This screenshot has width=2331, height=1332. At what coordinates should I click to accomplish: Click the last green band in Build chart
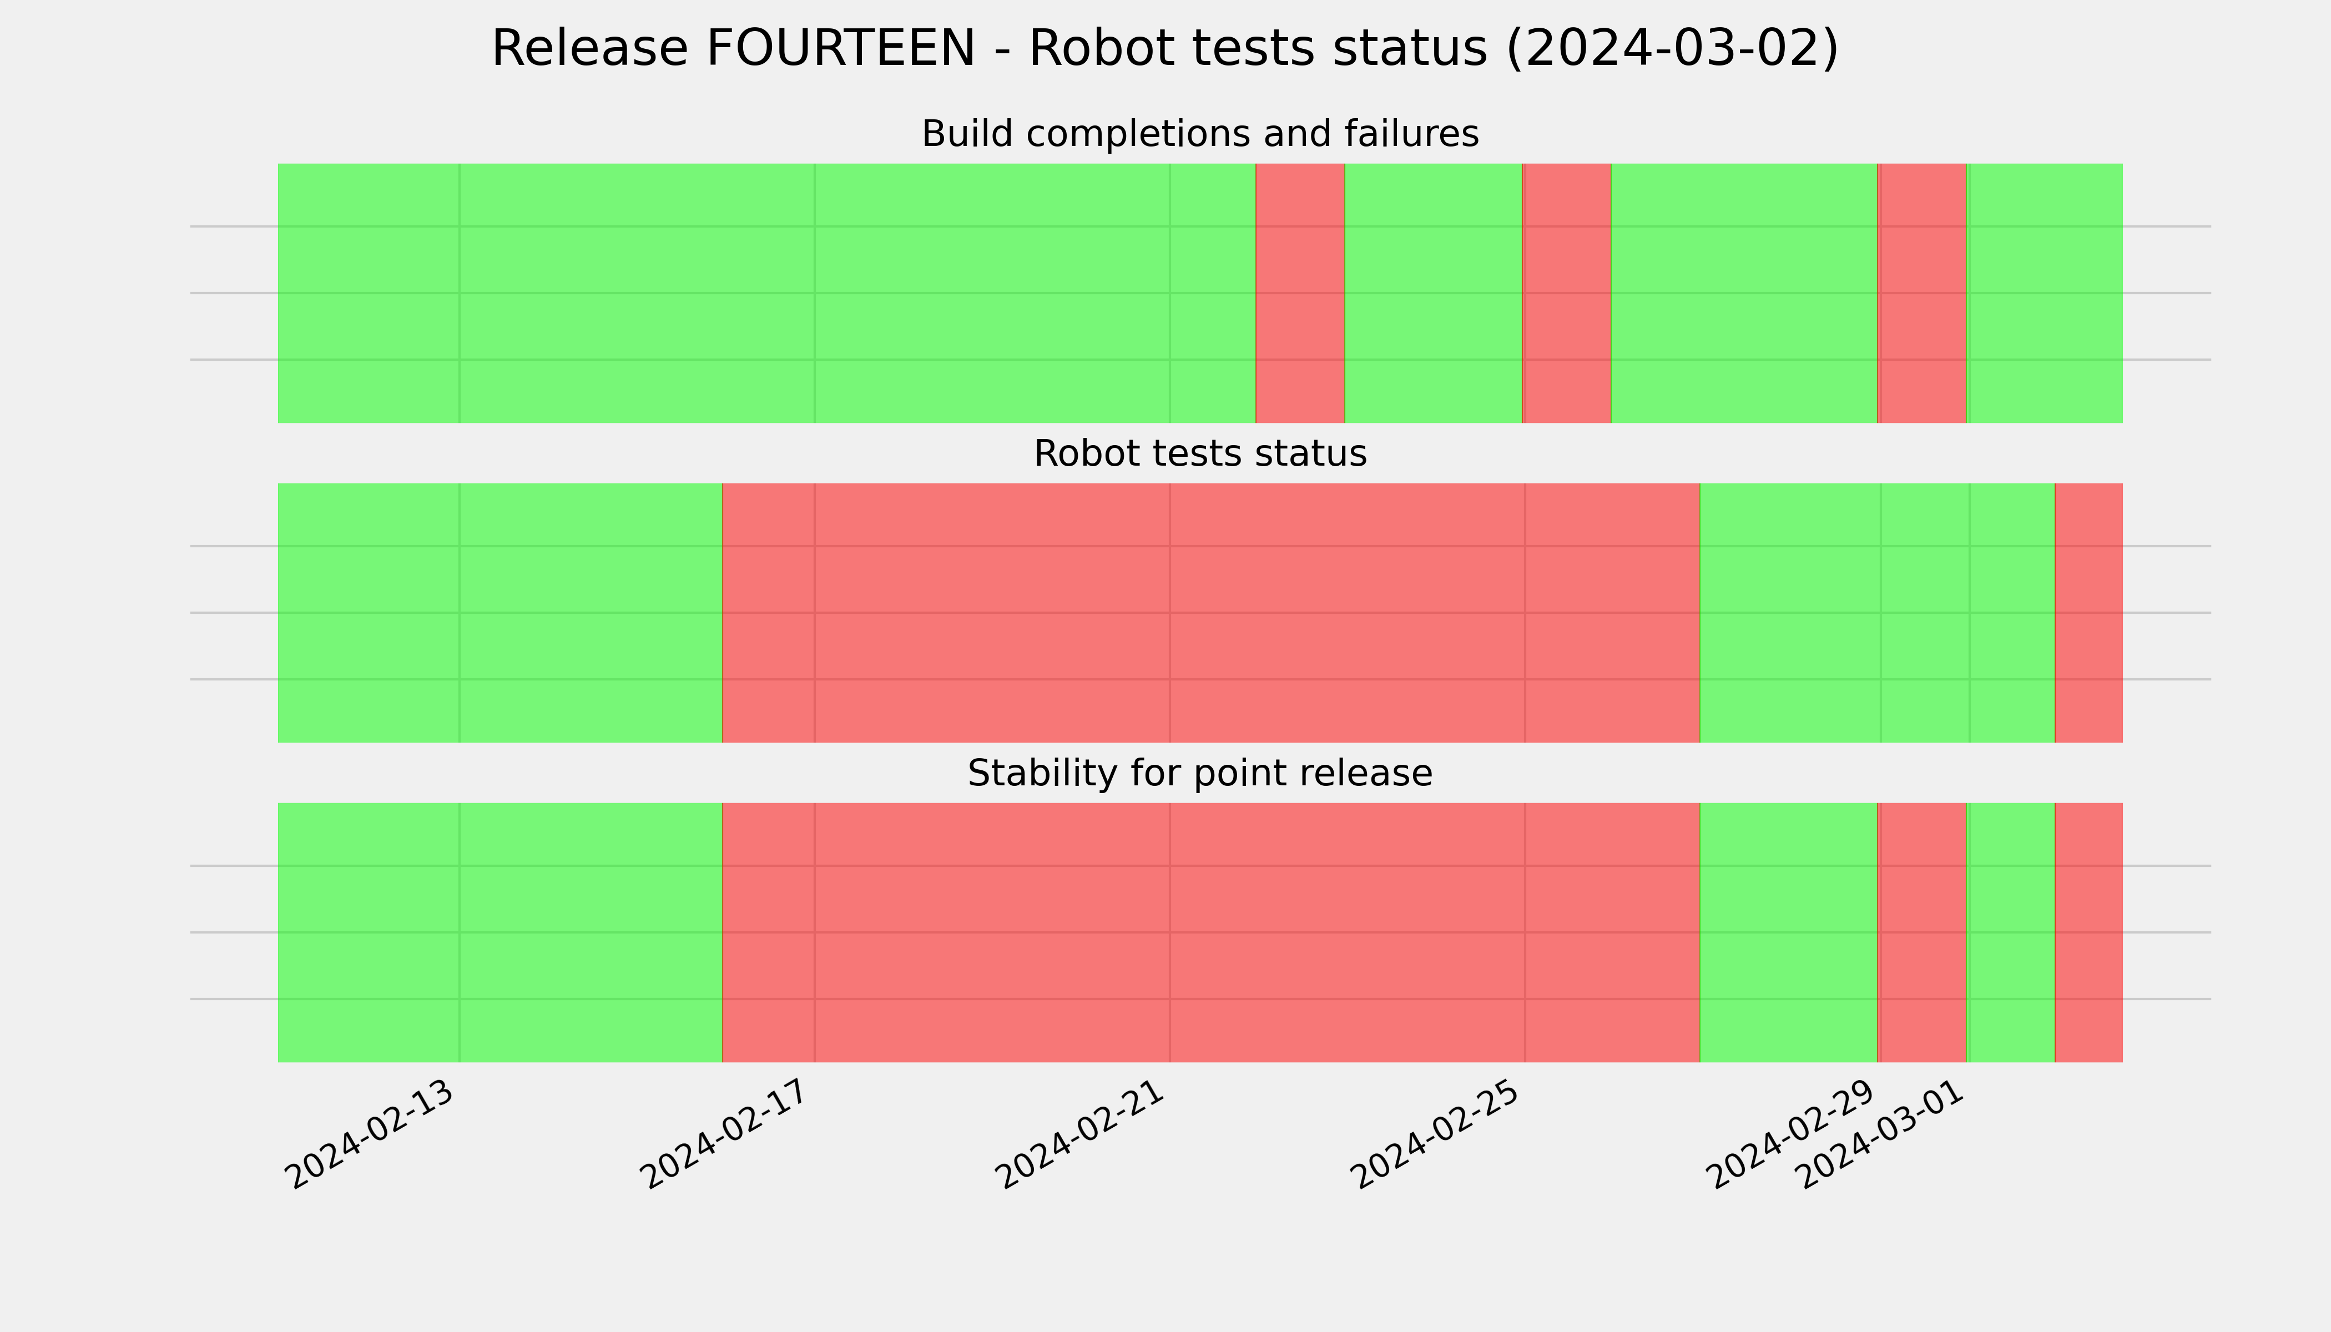pos(2045,292)
